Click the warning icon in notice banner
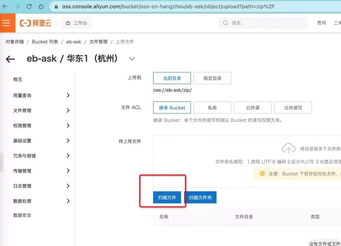Screen dimensions: 341x246 click(x=262, y=174)
